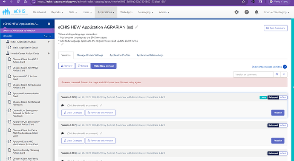The image size is (294, 161).
Task: Edit app description pencil icon
Action: pos(62,44)
